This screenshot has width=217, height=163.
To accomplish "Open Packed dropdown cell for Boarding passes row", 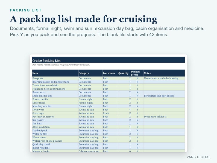I will tap(137, 82).
